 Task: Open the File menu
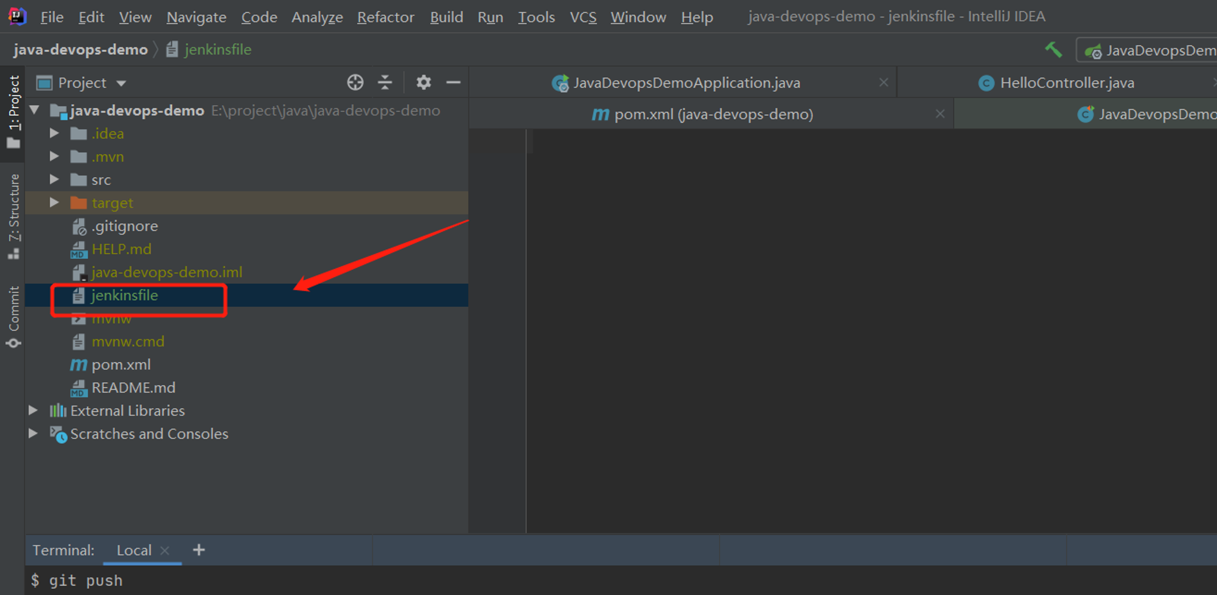(52, 17)
